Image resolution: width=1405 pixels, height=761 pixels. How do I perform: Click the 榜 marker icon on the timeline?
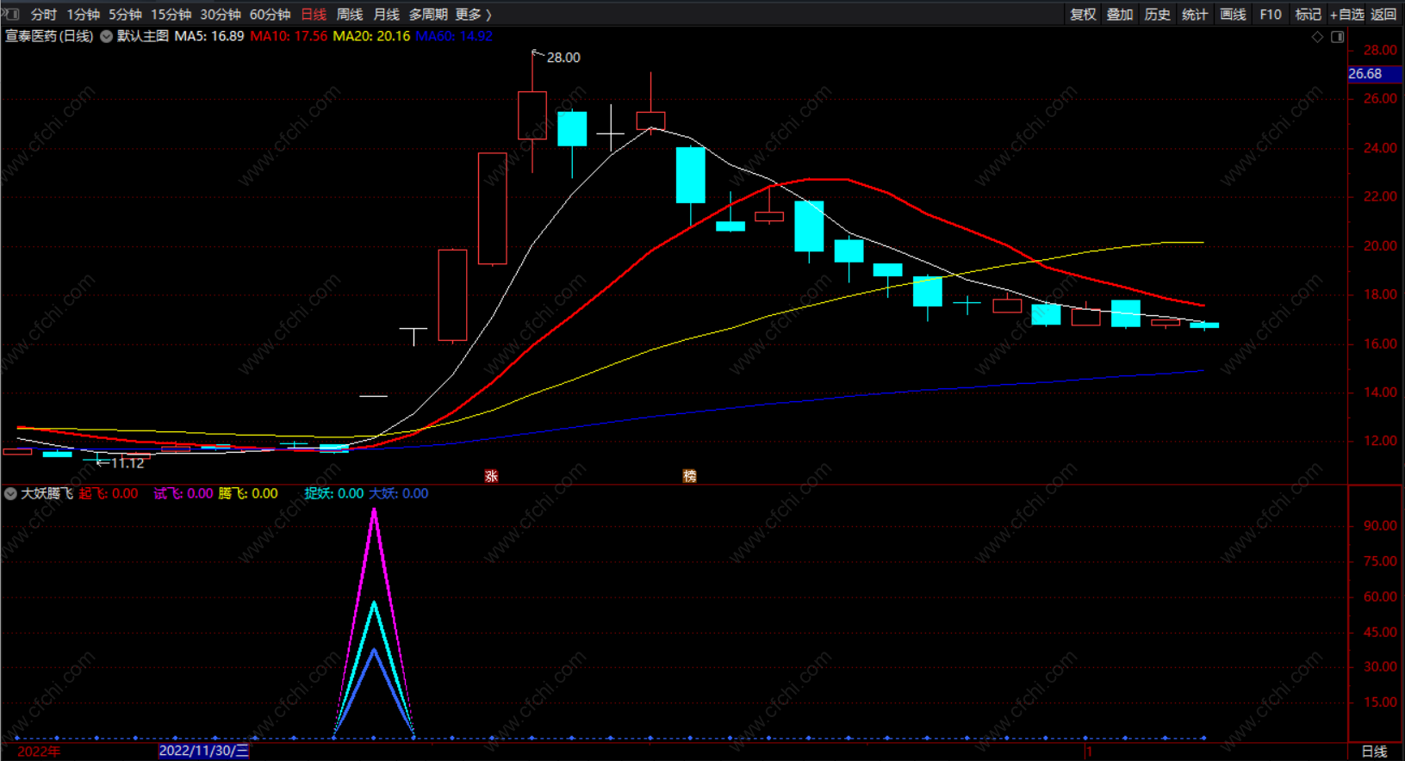(689, 476)
